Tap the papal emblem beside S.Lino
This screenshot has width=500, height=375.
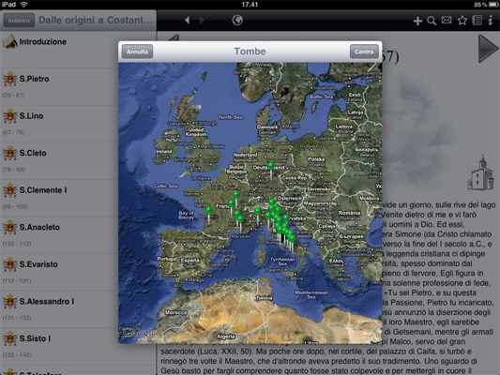coord(9,116)
